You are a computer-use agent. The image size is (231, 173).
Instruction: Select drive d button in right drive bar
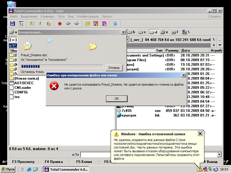click(x=153, y=32)
